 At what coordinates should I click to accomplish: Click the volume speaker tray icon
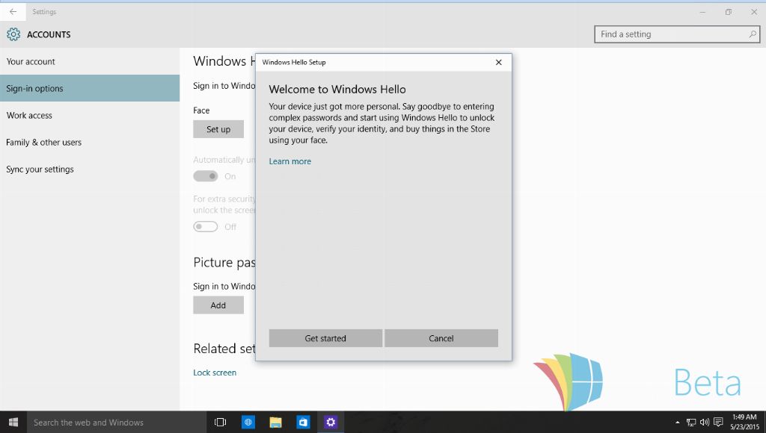click(704, 422)
